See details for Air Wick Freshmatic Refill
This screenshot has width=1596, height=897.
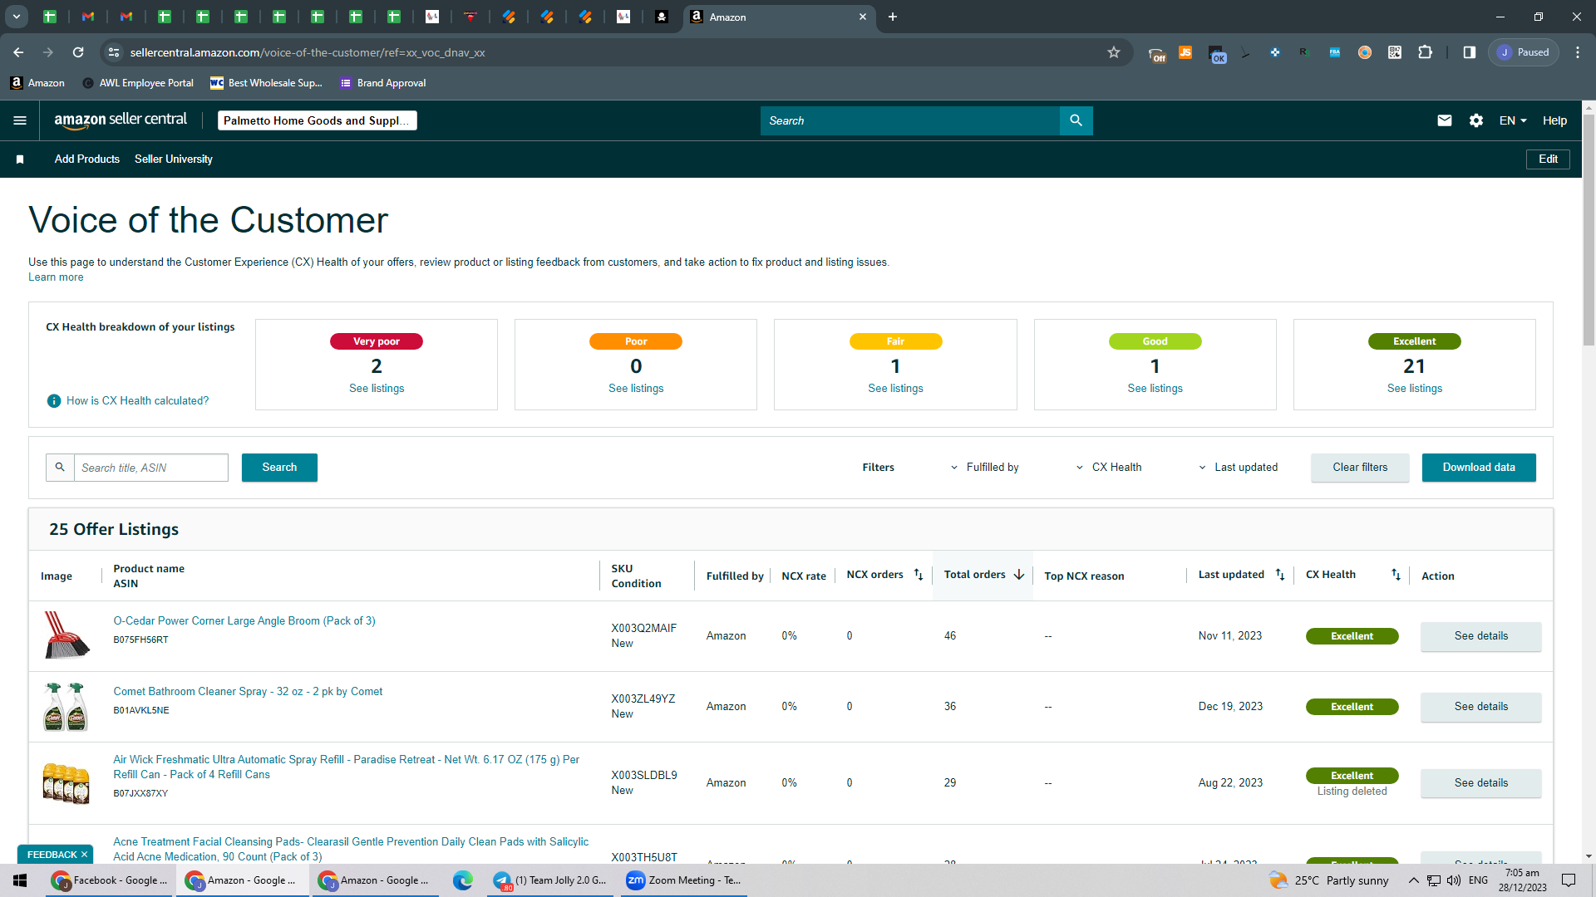click(x=1480, y=783)
